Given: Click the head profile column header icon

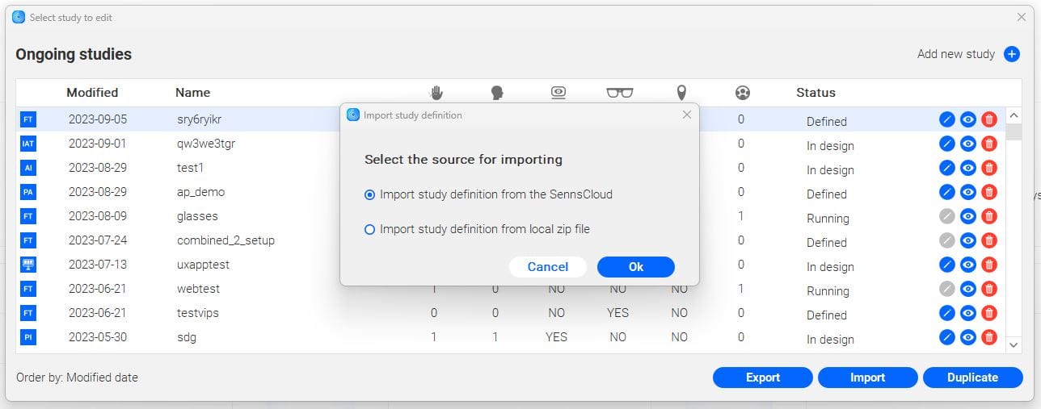Looking at the screenshot, I should pyautogui.click(x=497, y=93).
